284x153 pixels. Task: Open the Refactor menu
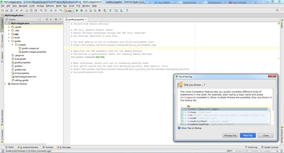coord(50,6)
